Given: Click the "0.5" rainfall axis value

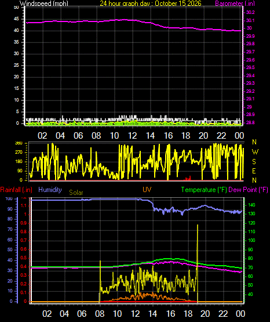Looking at the screenshot, I should click(24, 258).
